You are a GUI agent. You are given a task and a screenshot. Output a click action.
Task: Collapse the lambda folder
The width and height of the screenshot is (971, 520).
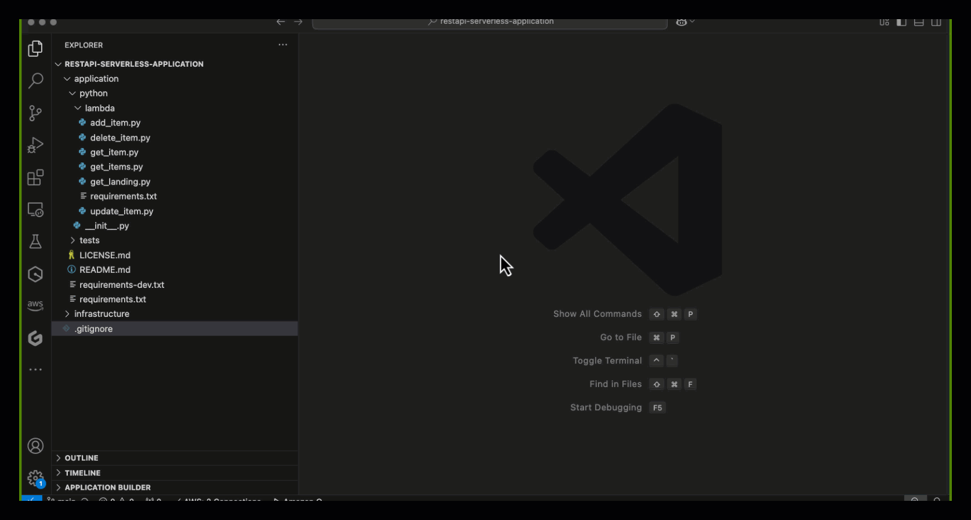99,109
